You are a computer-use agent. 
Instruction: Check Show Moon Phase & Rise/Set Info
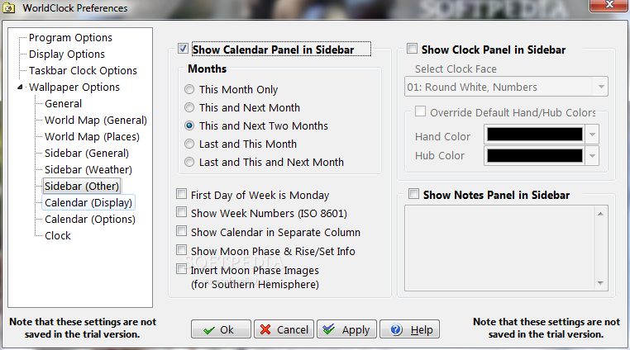[182, 250]
